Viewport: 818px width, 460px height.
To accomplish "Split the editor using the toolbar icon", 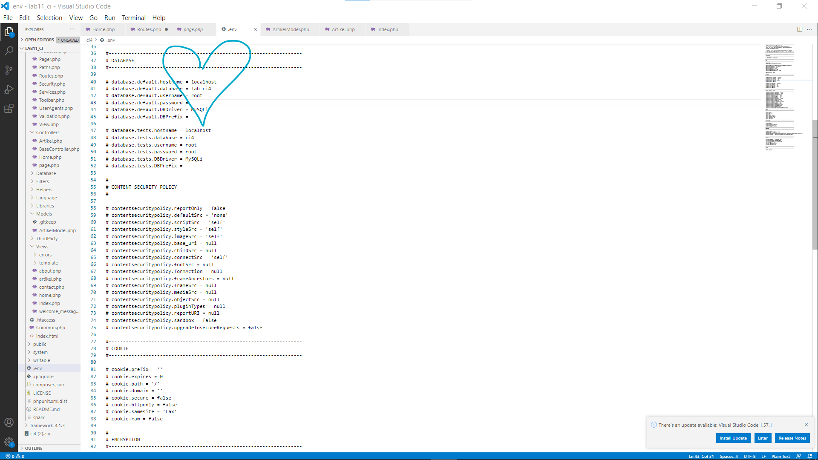I will (800, 29).
